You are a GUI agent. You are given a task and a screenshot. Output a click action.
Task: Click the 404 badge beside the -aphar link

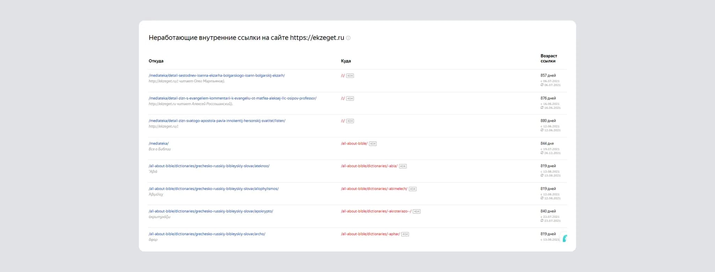405,234
